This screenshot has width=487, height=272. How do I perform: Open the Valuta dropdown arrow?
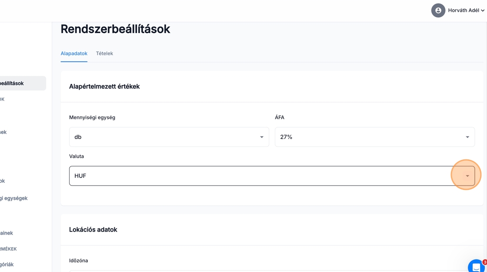[467, 176]
